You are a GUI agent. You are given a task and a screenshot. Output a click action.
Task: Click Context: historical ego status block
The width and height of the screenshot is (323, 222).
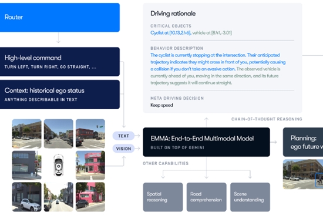coord(60,95)
